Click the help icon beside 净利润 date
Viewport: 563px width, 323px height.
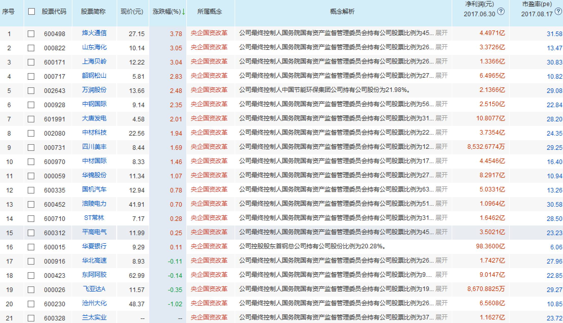pyautogui.click(x=501, y=11)
